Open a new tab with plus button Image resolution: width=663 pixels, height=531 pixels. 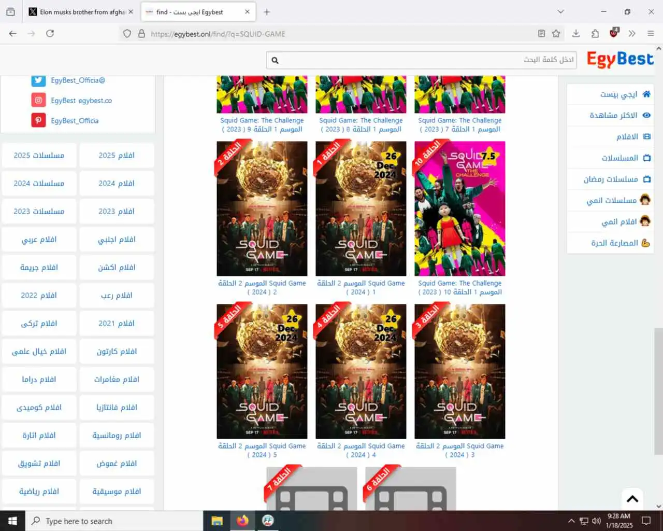point(267,12)
